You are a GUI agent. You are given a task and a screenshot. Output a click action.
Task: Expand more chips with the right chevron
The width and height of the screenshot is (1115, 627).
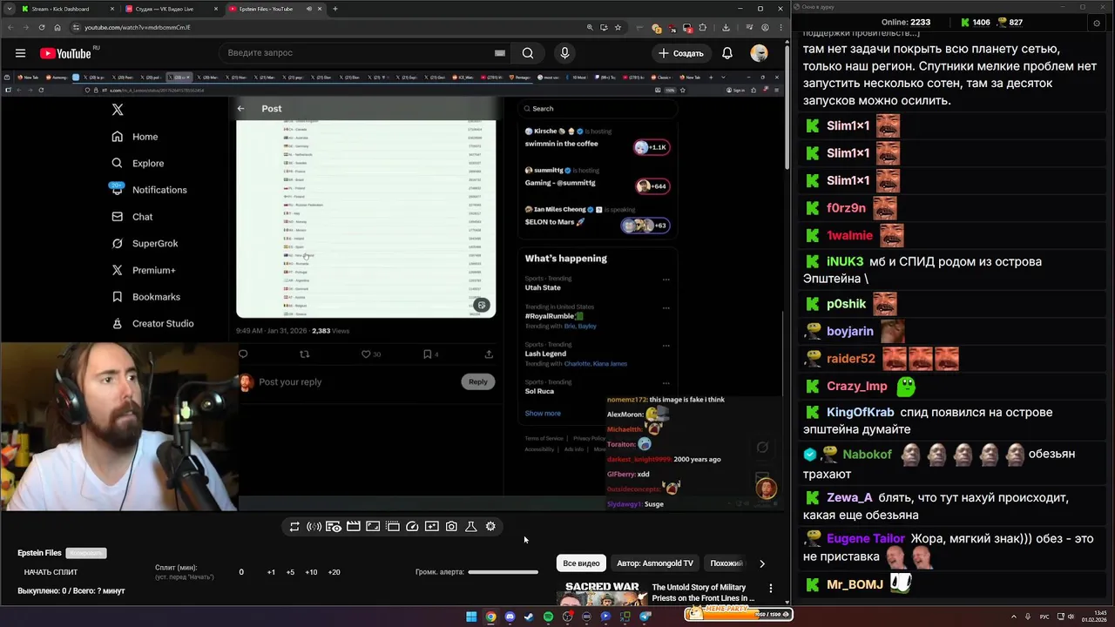pos(762,563)
